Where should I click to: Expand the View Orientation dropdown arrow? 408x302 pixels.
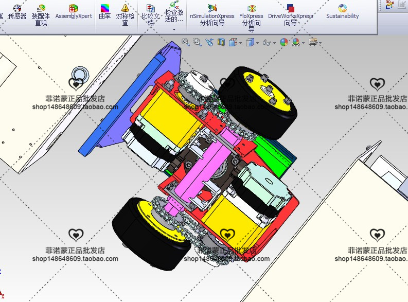click(x=240, y=43)
